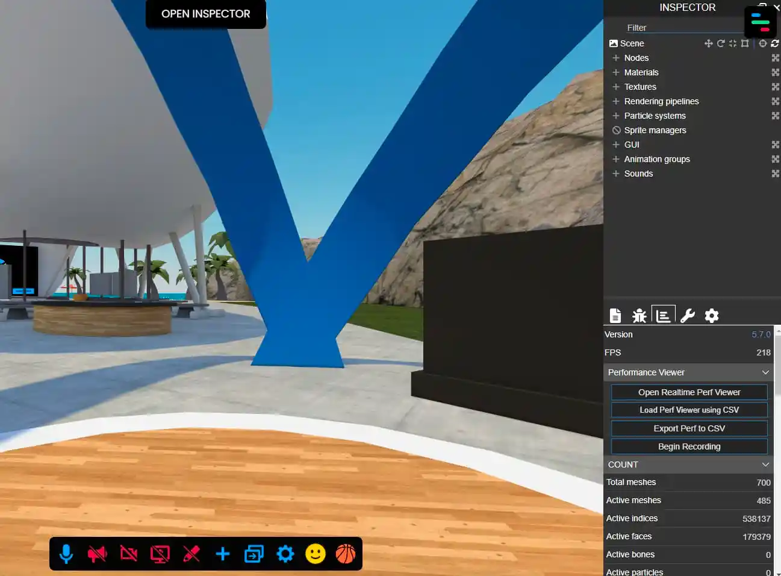Click the basketball icon in the bottom toolbar
The height and width of the screenshot is (576, 781).
(x=346, y=554)
